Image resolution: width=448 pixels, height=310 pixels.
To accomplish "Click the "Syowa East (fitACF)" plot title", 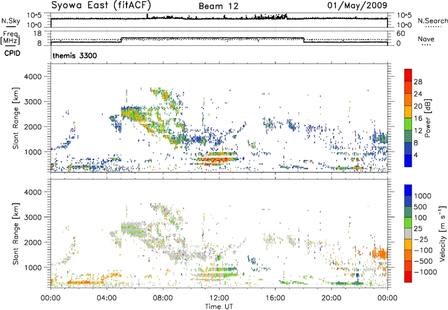I will (101, 5).
